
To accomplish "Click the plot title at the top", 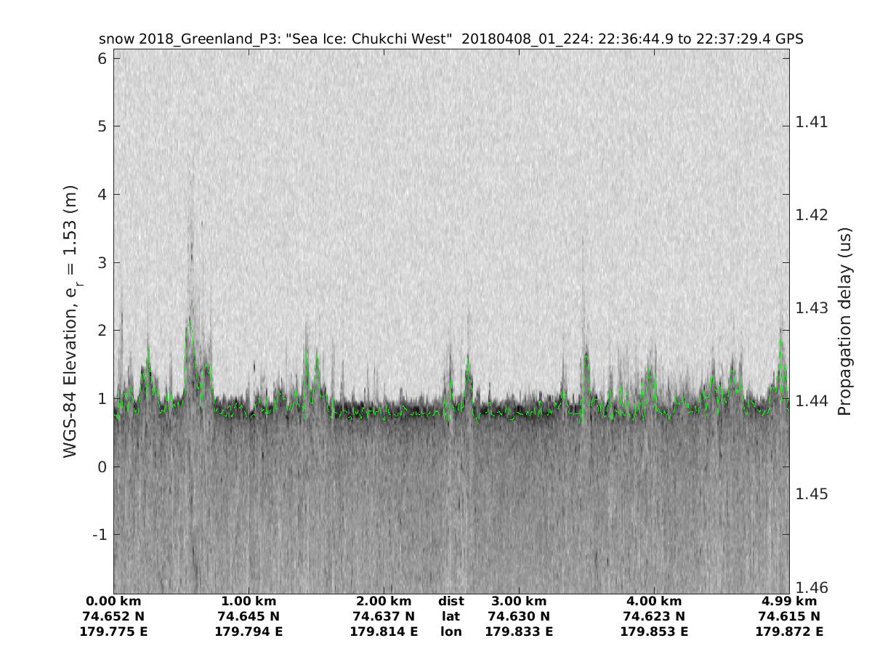I will pyautogui.click(x=451, y=39).
